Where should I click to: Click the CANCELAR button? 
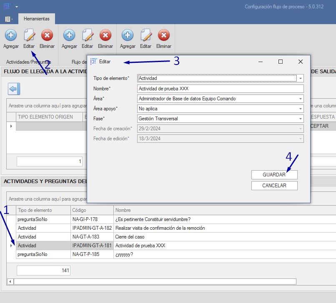tap(274, 186)
